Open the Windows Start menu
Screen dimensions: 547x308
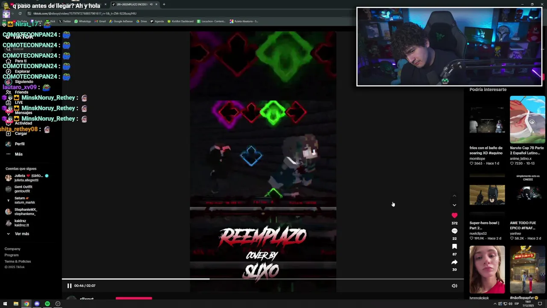tap(5, 304)
